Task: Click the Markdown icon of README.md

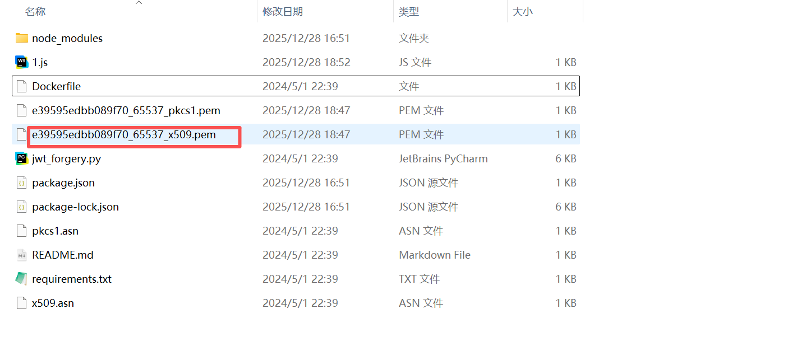Action: coord(21,255)
